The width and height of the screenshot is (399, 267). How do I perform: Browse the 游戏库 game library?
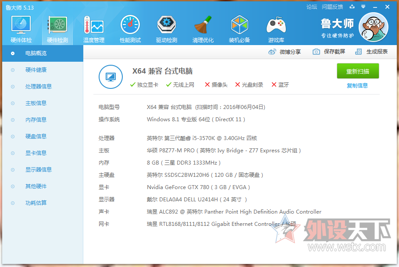pos(276,28)
